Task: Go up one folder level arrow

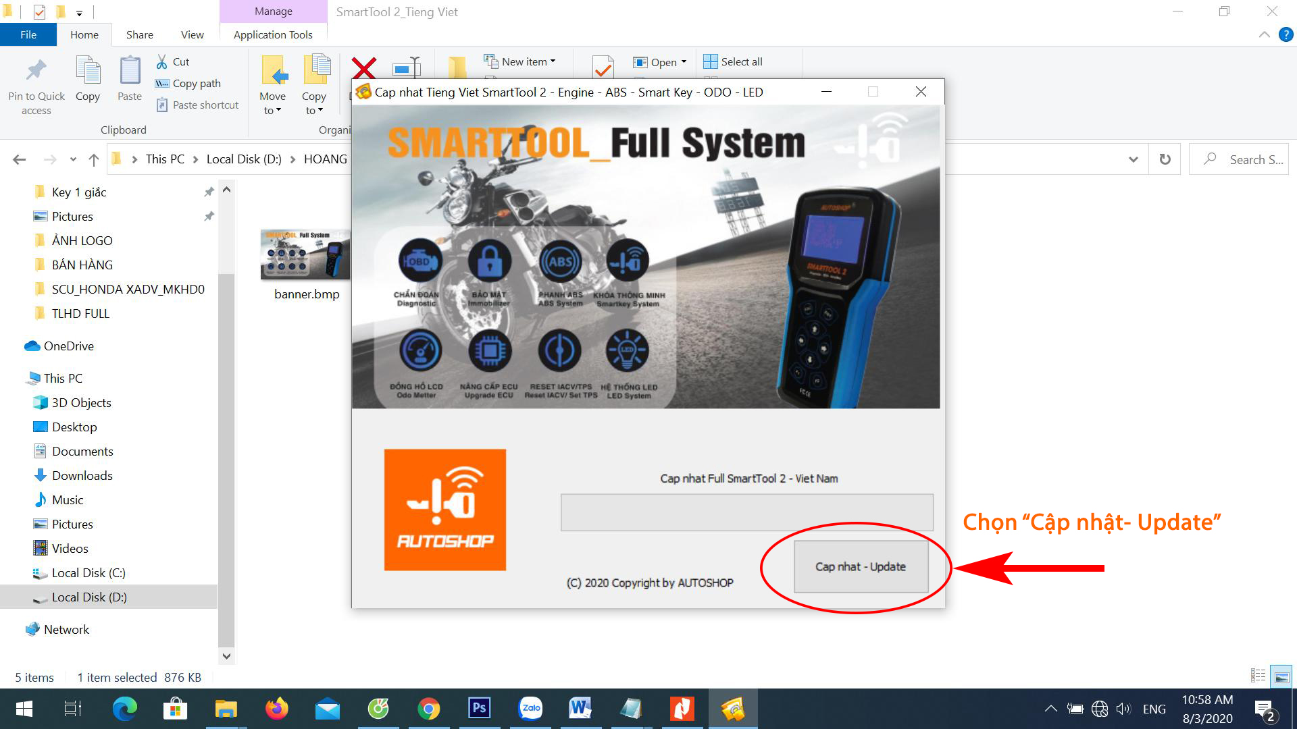Action: coord(94,159)
